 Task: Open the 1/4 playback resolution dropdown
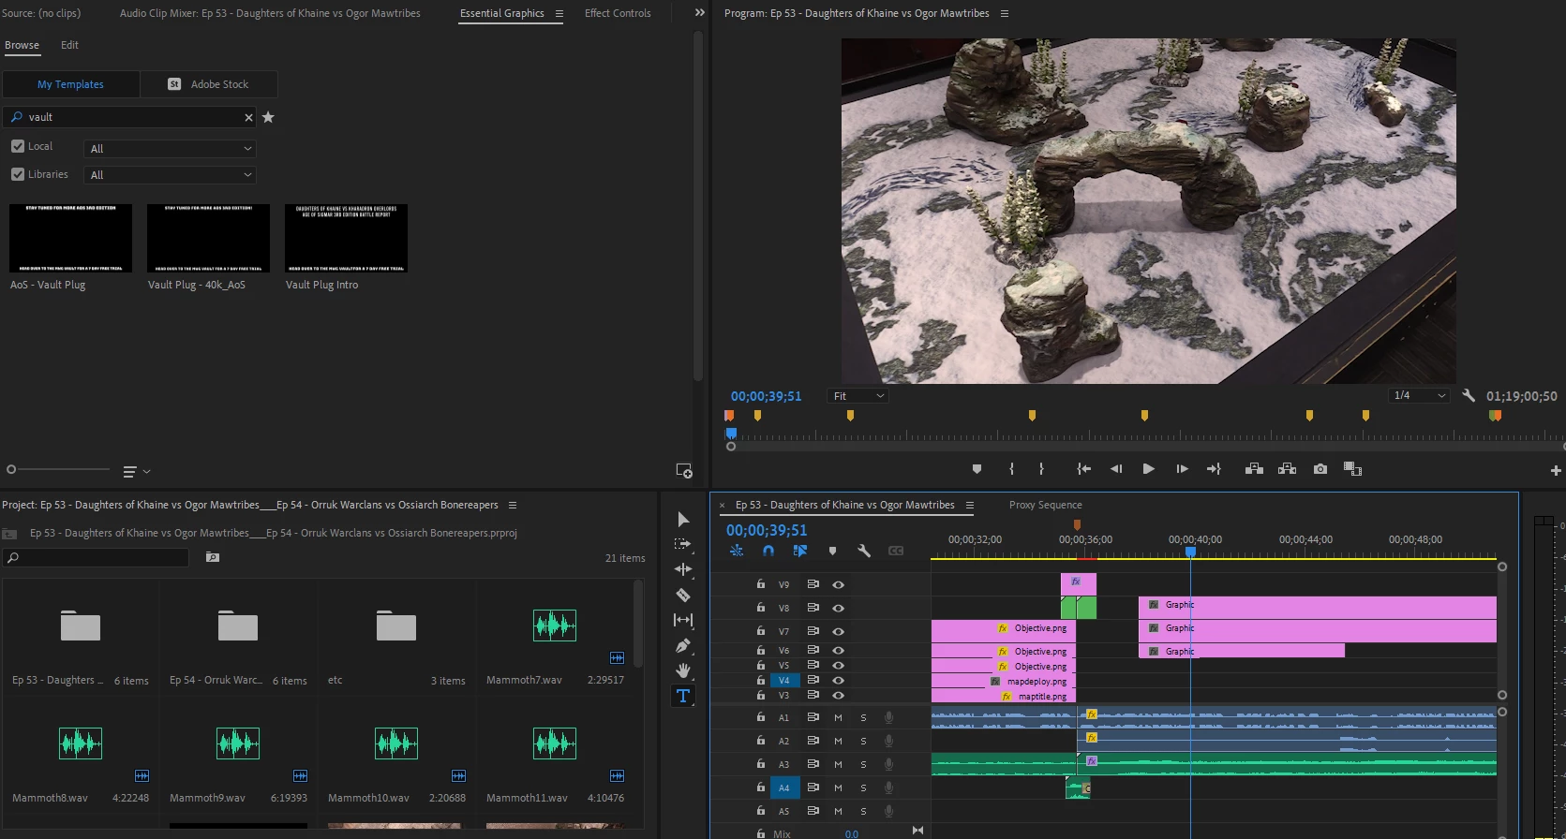click(x=1420, y=395)
